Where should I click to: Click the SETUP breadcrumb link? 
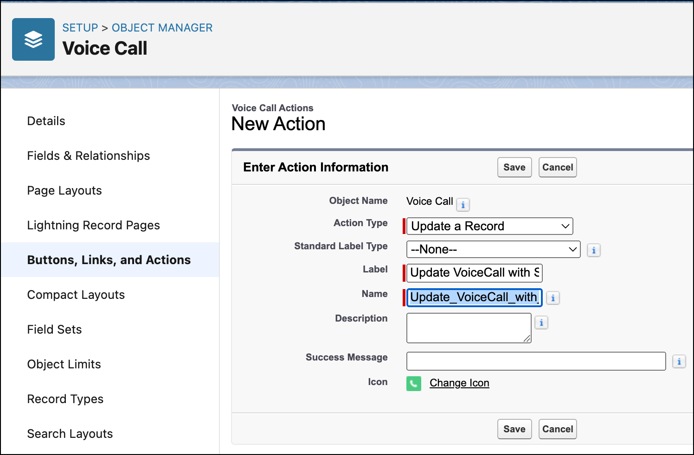[80, 28]
